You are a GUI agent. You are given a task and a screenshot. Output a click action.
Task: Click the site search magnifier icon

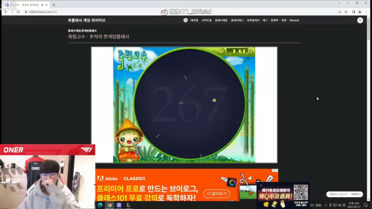[186, 20]
